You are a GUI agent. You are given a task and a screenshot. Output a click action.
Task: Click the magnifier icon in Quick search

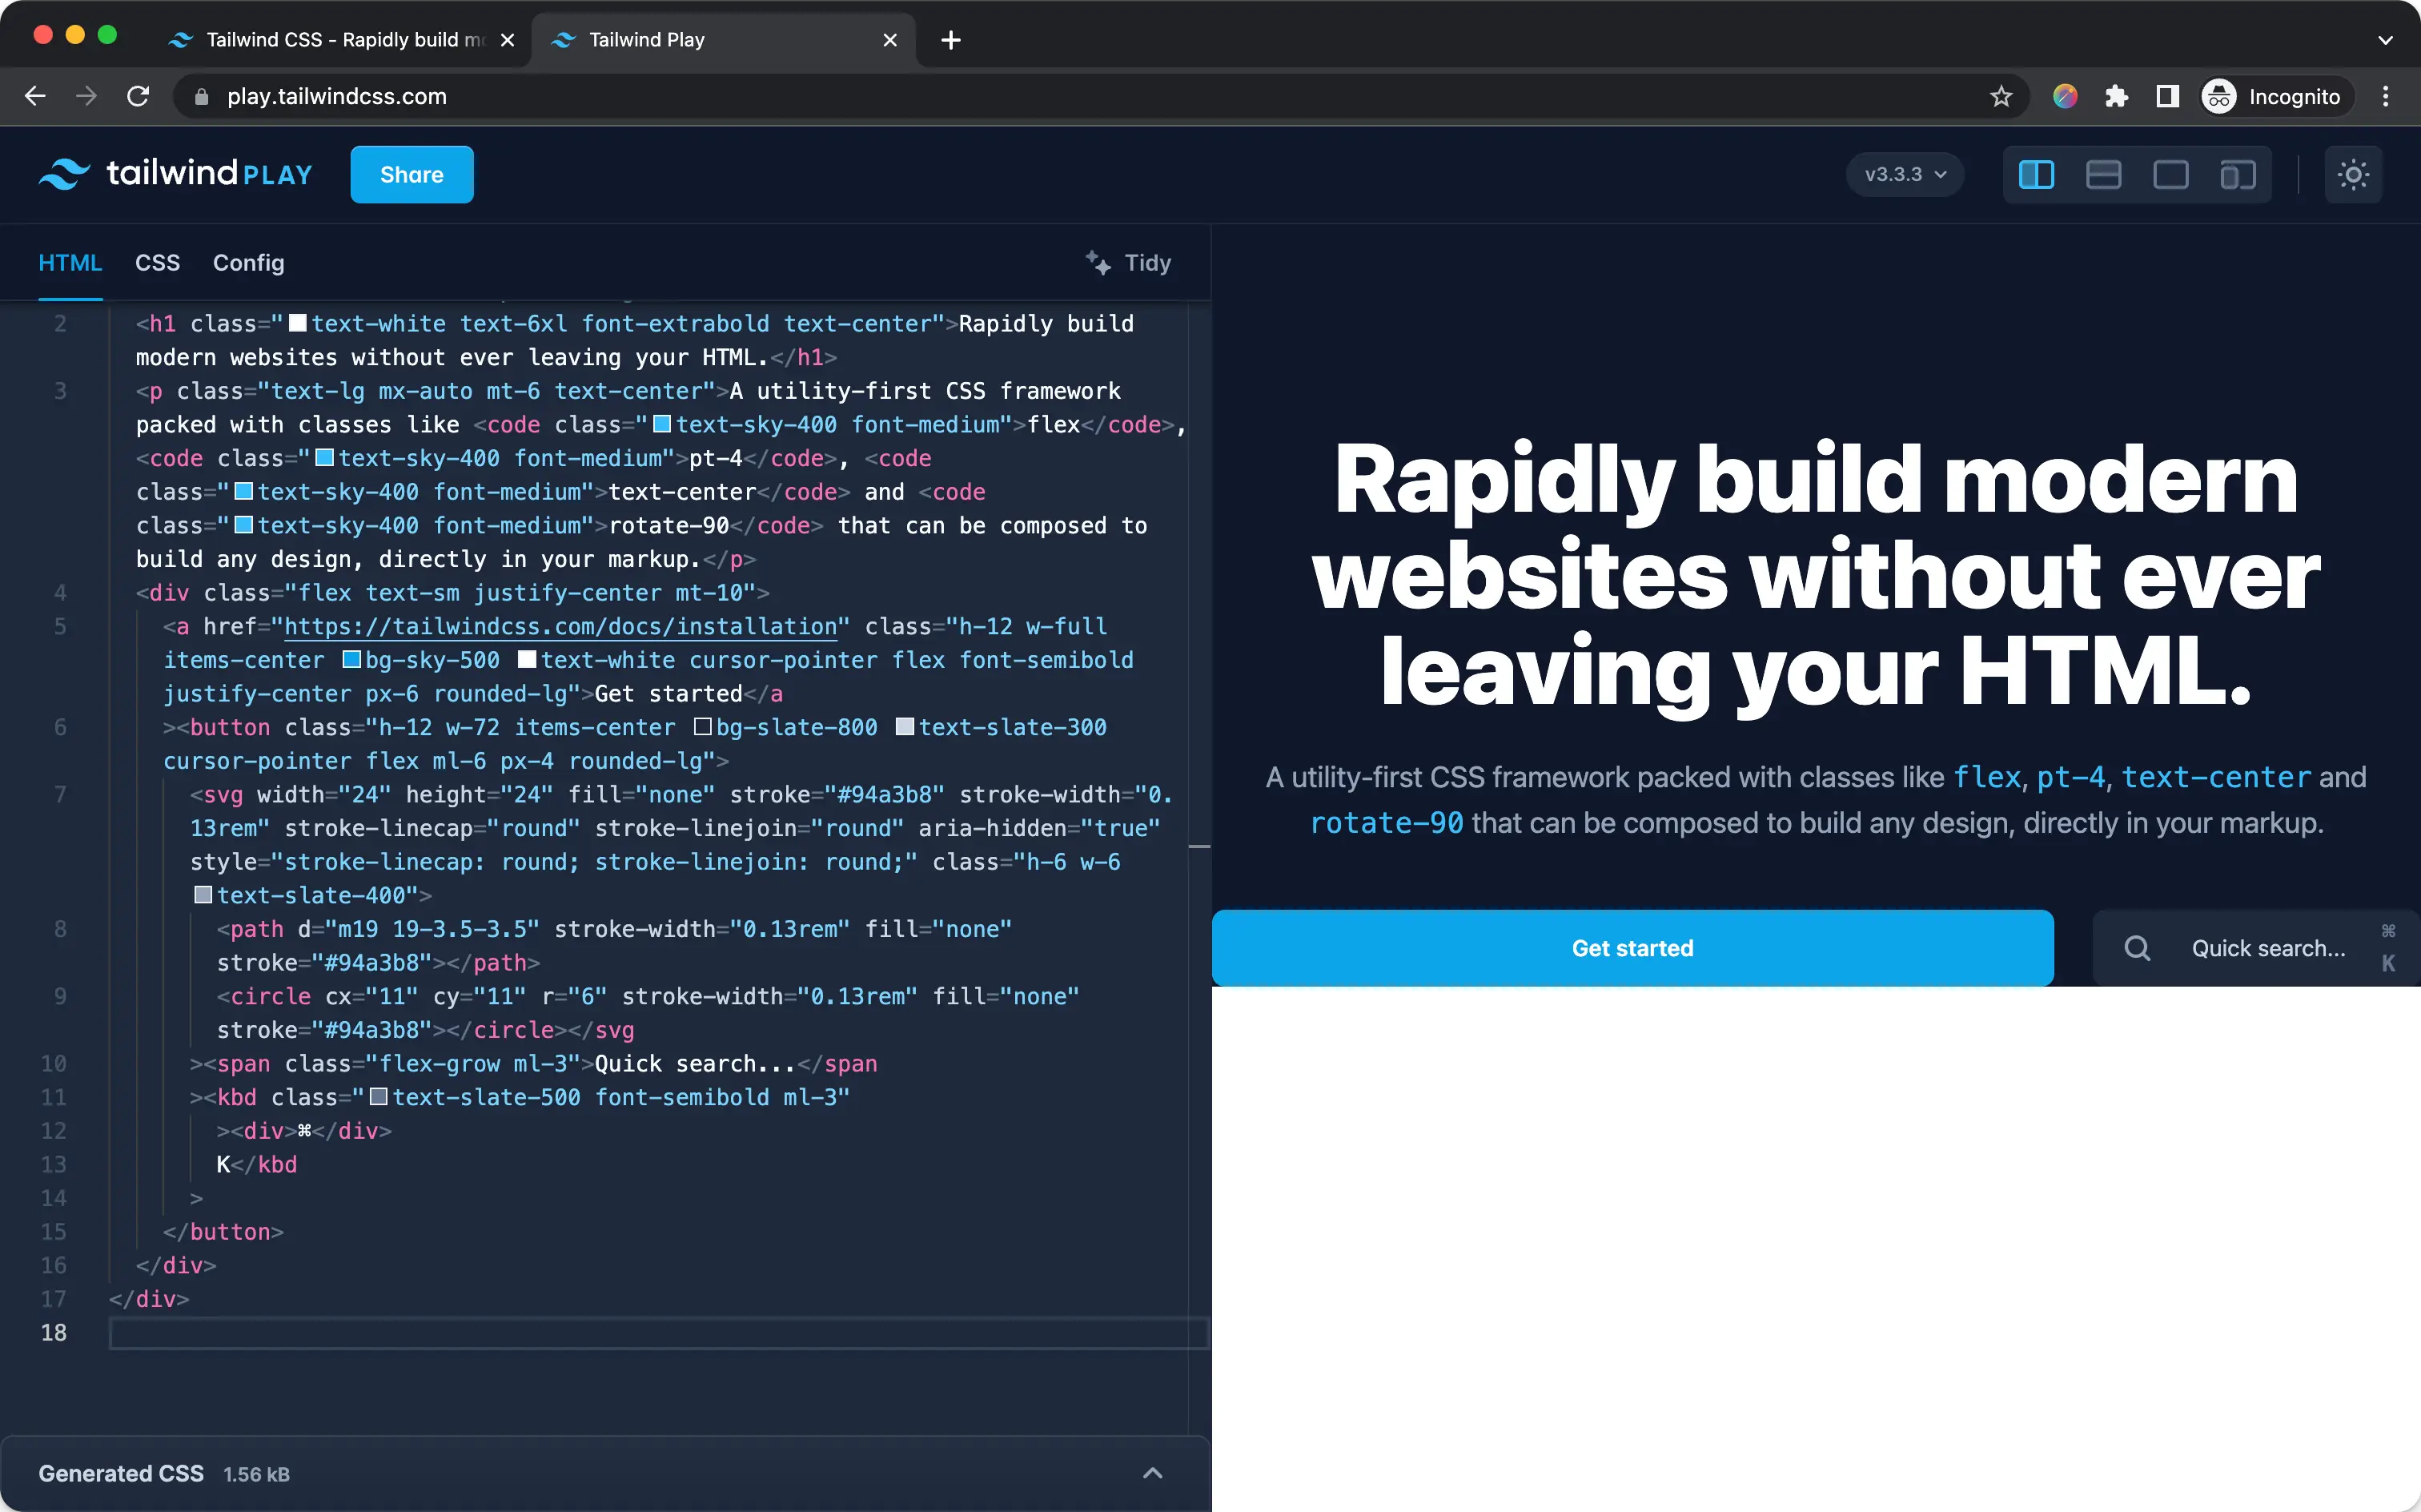(2137, 948)
